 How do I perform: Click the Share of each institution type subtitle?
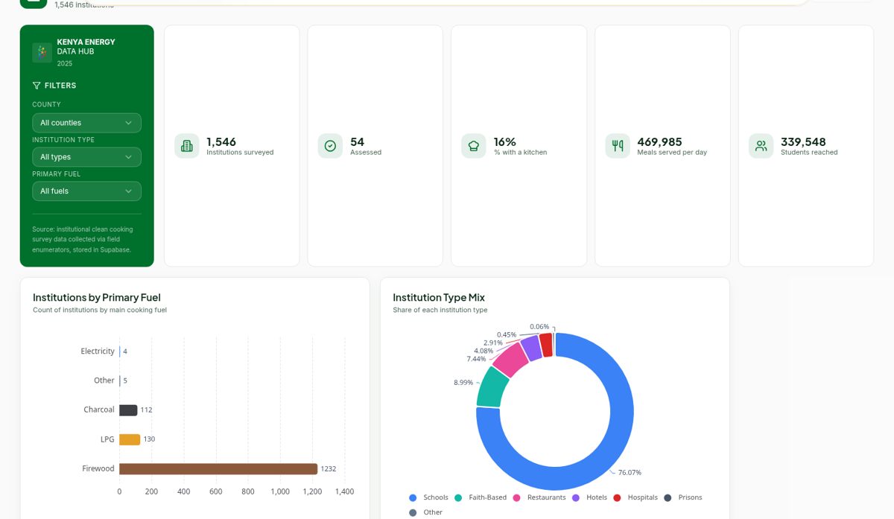pos(440,311)
